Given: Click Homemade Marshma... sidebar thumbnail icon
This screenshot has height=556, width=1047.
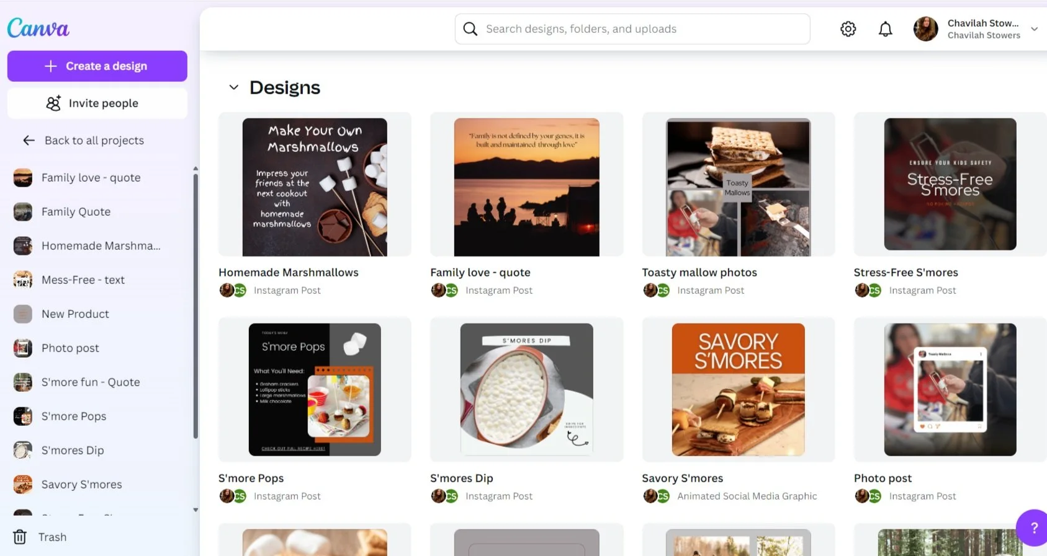Looking at the screenshot, I should 23,246.
